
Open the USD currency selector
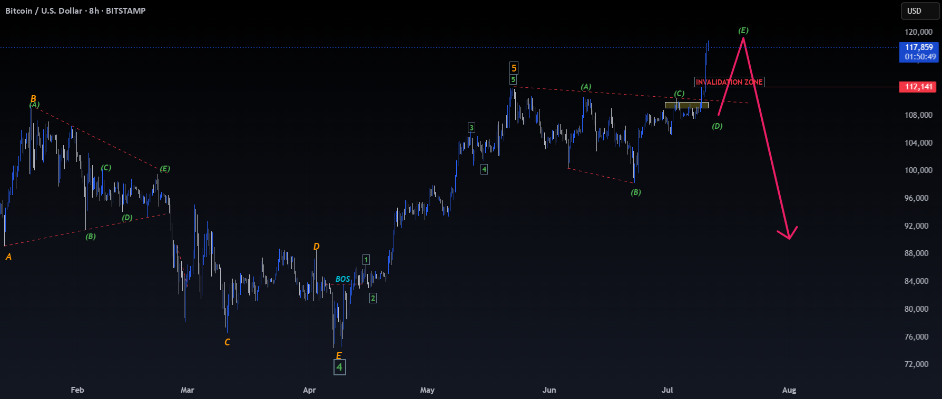click(919, 11)
